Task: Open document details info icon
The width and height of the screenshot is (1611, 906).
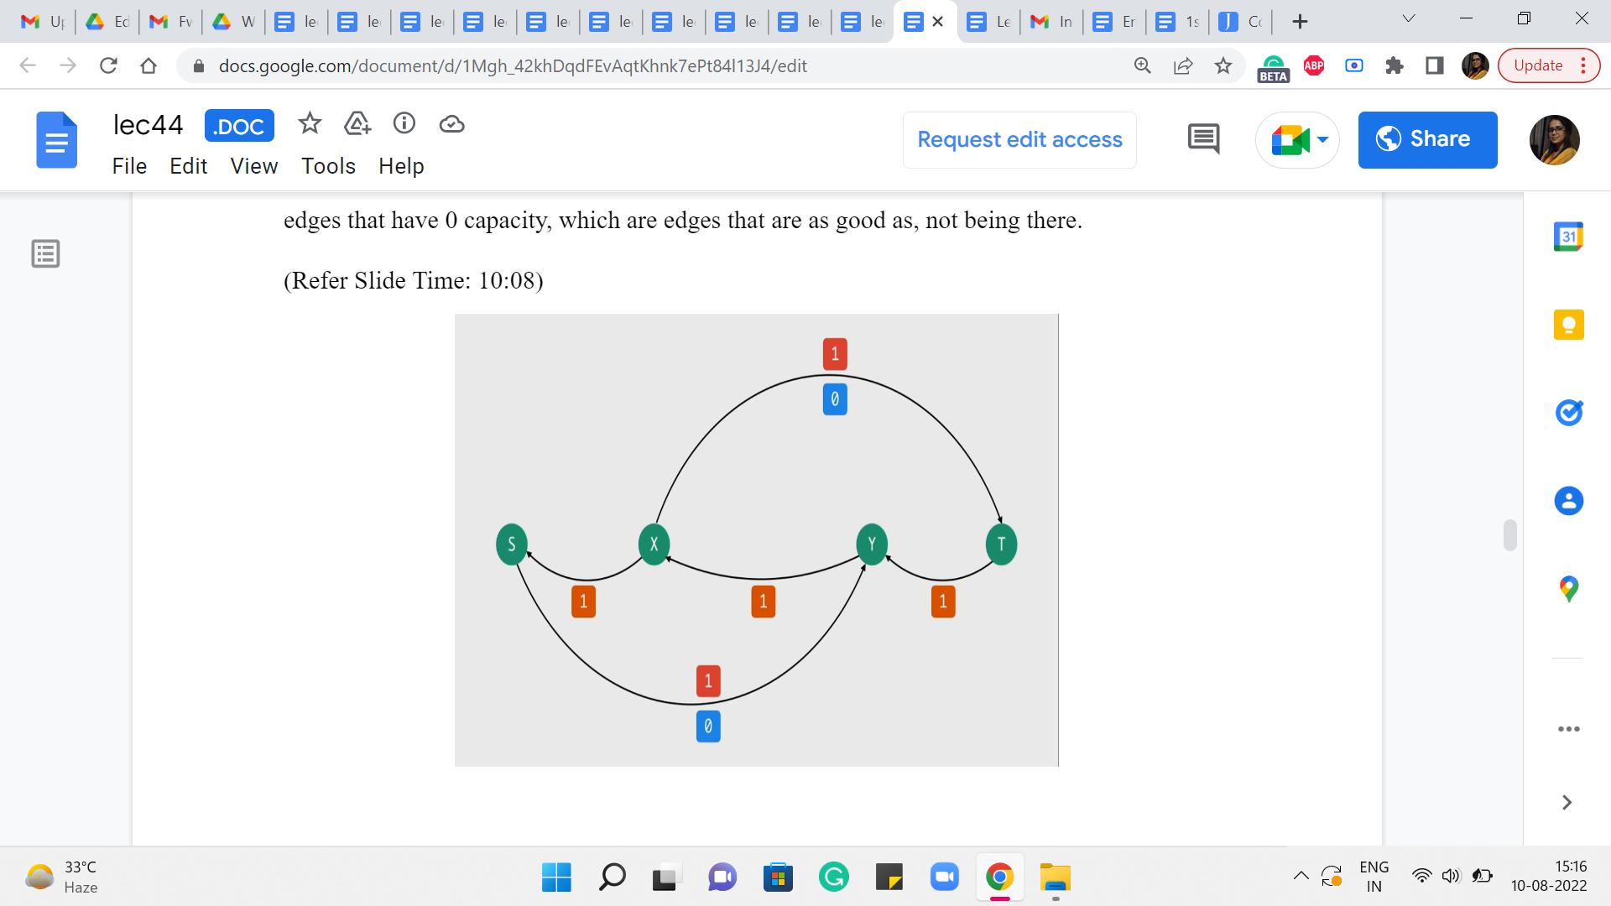Action: pyautogui.click(x=404, y=124)
